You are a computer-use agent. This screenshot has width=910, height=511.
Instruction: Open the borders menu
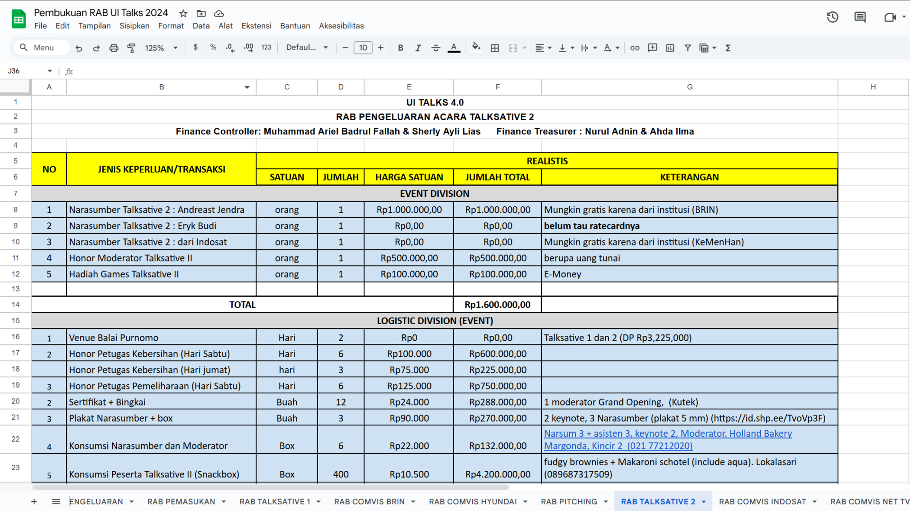495,48
